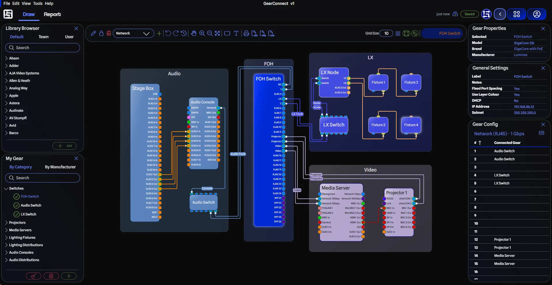Screen dimensions: 552x285
Task: Expand the Barco entry in Library Browser
Action: (x=6, y=133)
